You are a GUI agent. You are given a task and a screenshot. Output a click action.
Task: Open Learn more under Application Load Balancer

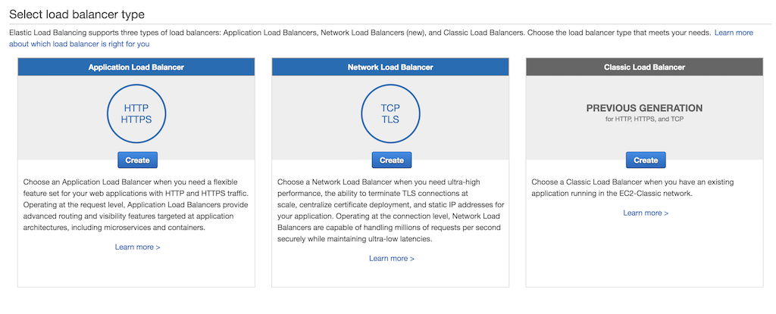[x=138, y=247]
